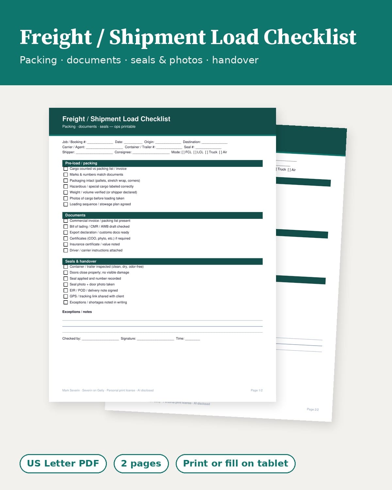392x490 pixels.
Task: Tick 'GPS / tracking link shared' checkbox
Action: tap(66, 296)
